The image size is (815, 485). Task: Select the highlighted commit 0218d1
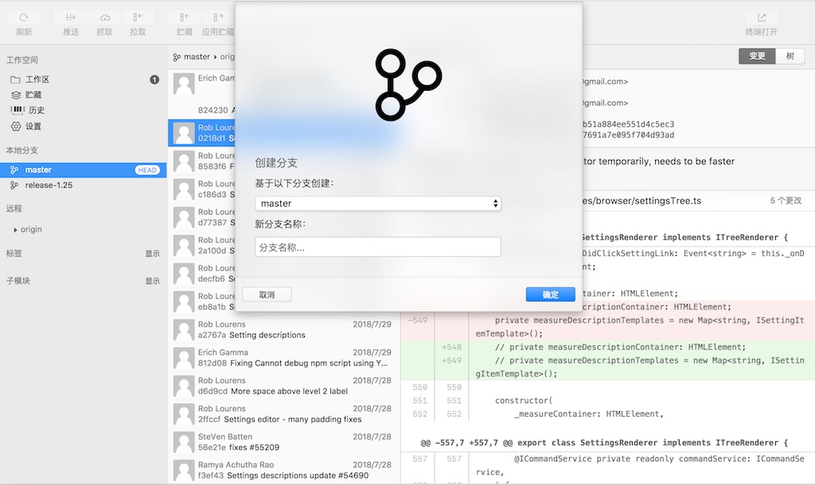pos(201,133)
